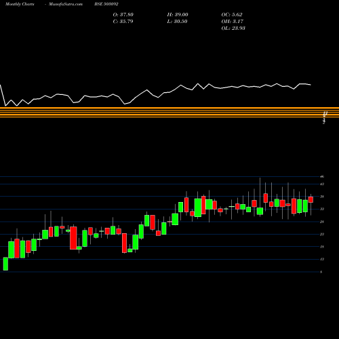339x339 pixels.
Task: Click the 38 price axis label
Action: click(x=322, y=197)
